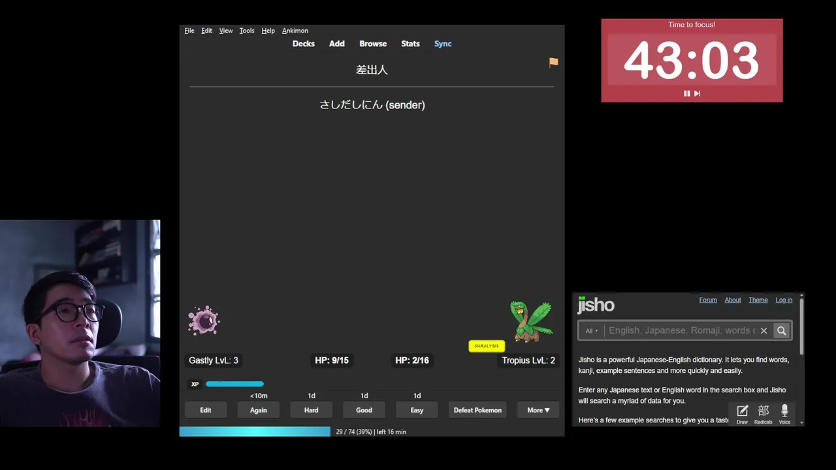Viewport: 836px width, 470px height.
Task: Open the Jisho Theme link
Action: click(x=758, y=300)
